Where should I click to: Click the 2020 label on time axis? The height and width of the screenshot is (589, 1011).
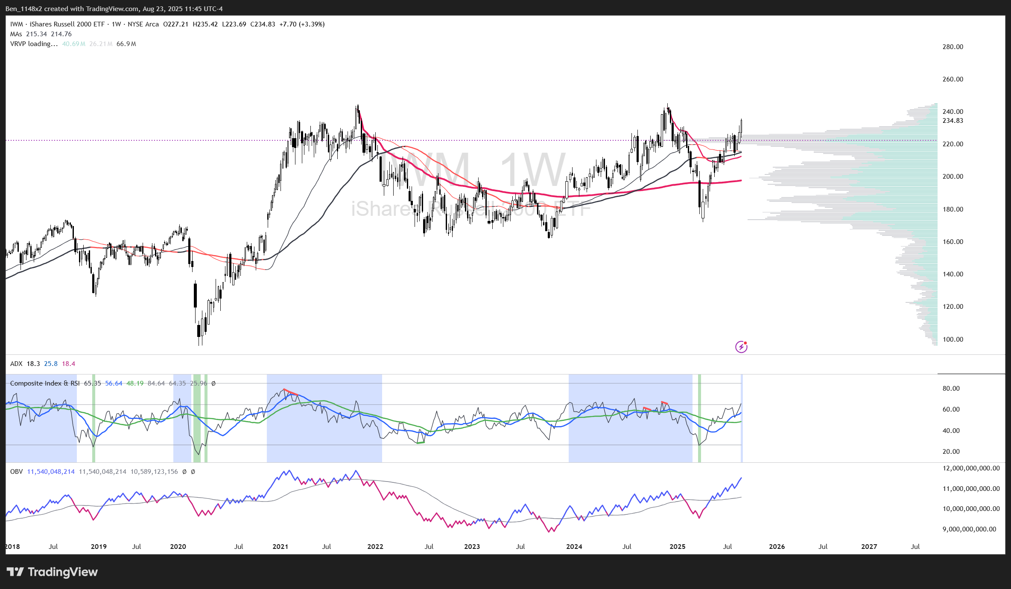(178, 547)
